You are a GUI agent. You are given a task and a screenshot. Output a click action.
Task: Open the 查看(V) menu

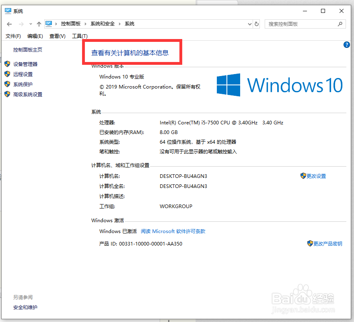click(x=58, y=36)
